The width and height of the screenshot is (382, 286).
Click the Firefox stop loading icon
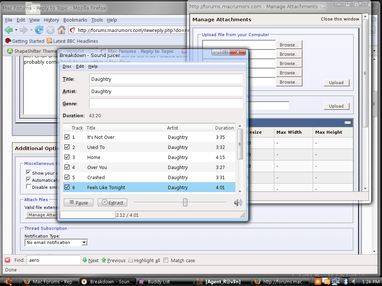tap(50, 30)
